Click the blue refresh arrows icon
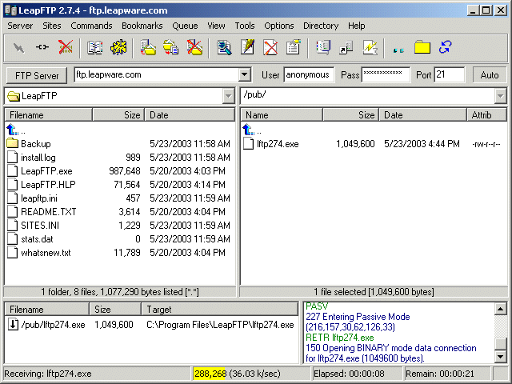 coord(446,48)
